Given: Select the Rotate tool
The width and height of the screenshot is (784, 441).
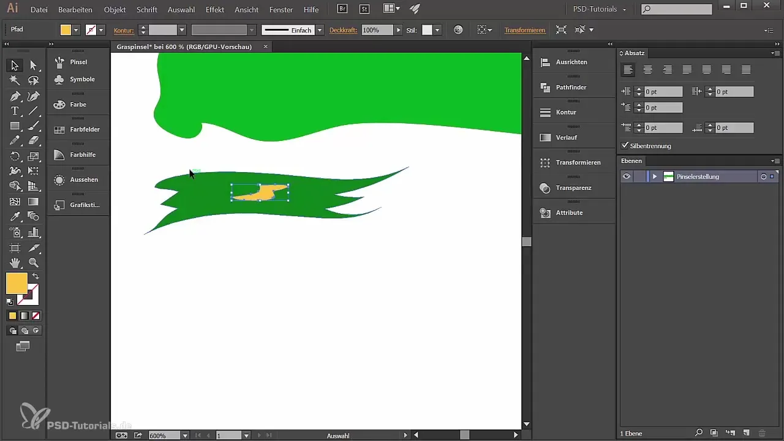Looking at the screenshot, I should pyautogui.click(x=15, y=156).
